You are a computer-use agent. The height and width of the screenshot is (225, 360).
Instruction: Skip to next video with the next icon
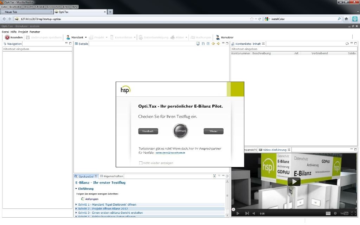click(247, 213)
